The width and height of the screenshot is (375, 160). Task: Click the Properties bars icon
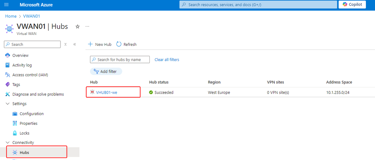click(15, 123)
